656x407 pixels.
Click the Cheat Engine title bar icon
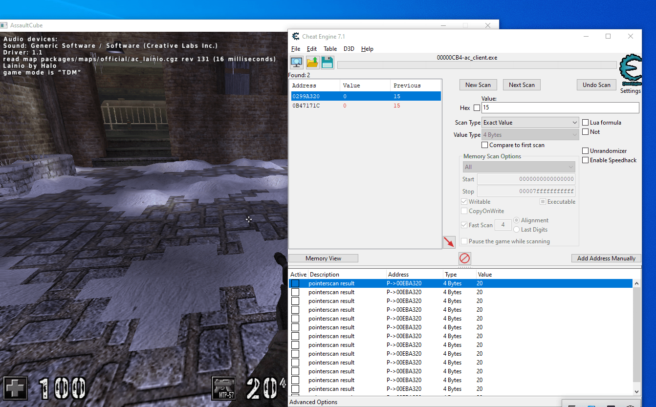point(295,36)
